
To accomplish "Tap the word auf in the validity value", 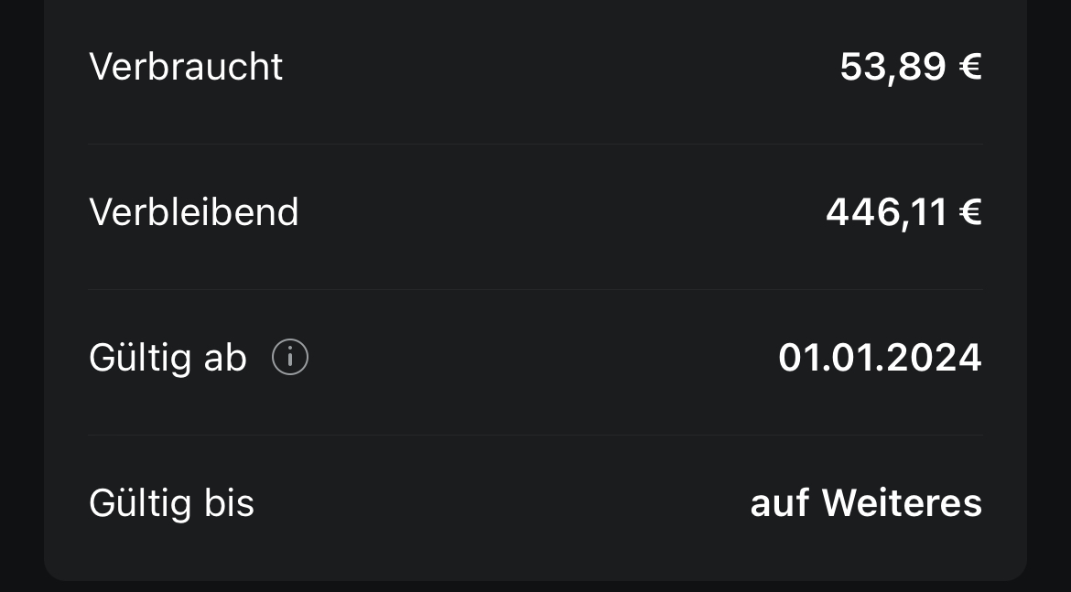I will 779,503.
